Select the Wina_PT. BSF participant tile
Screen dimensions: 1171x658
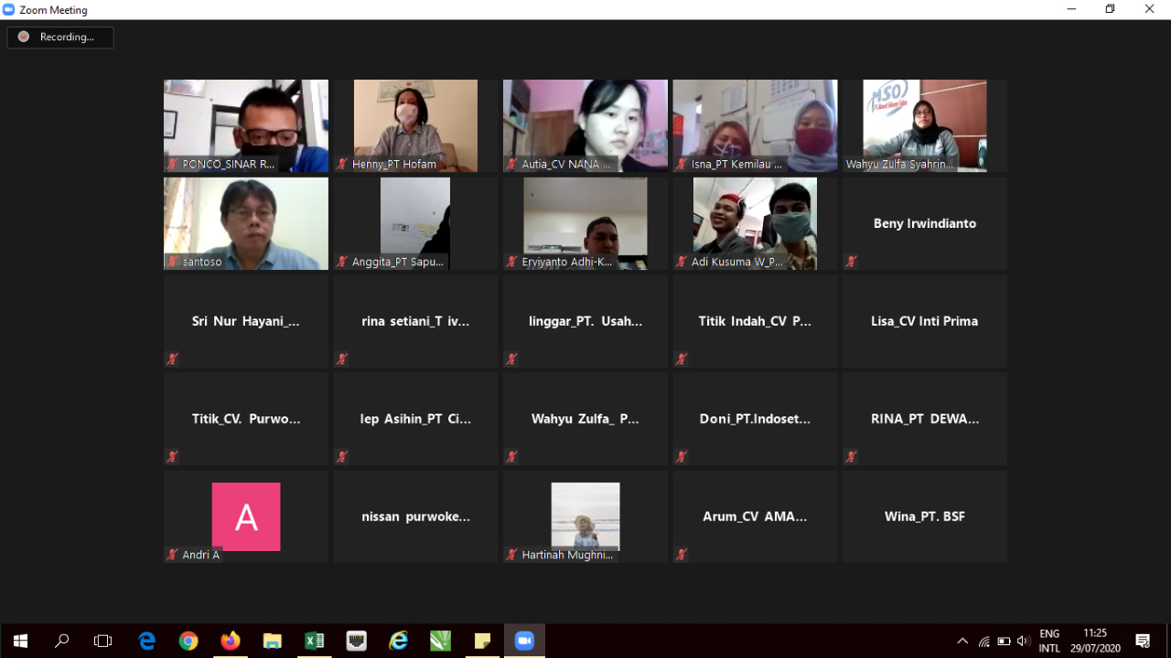coord(924,516)
